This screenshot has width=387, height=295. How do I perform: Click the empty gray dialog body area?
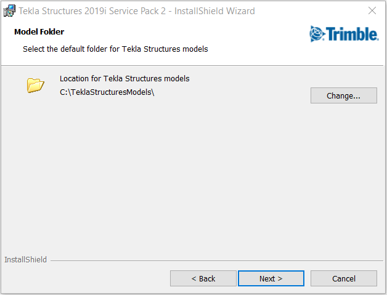click(192, 177)
